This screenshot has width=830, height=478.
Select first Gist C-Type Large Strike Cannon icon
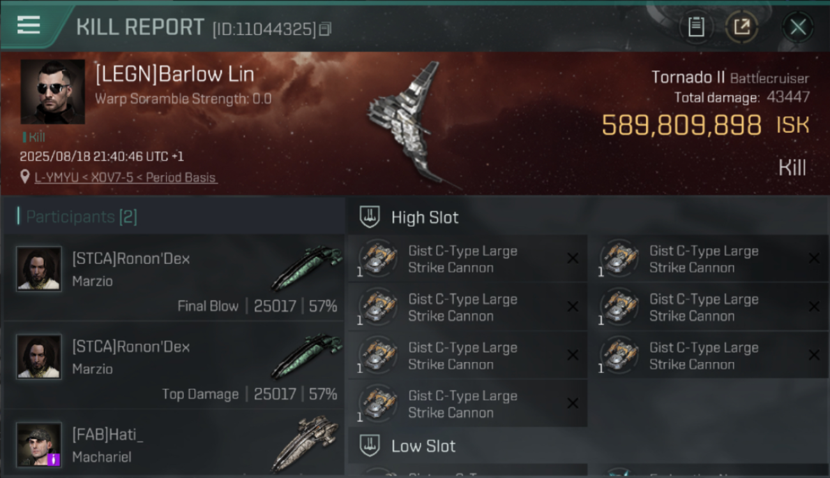(x=378, y=259)
